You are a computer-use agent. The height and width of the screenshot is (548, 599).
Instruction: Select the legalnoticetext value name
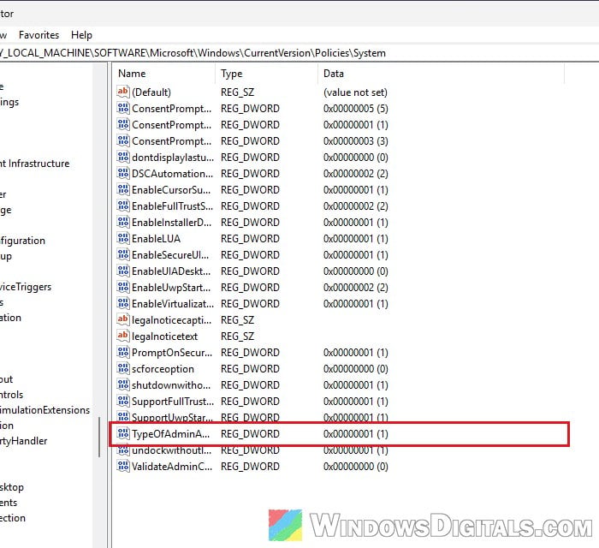pyautogui.click(x=164, y=337)
